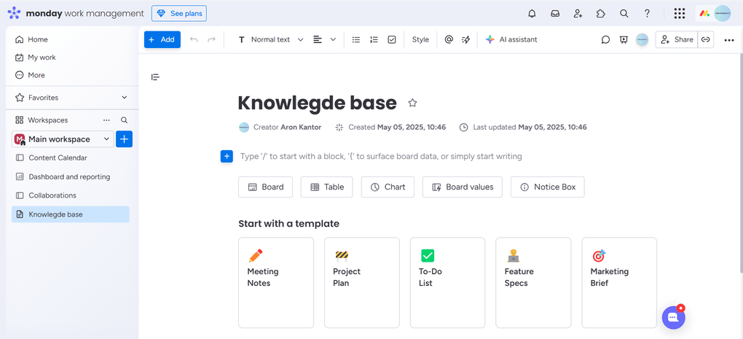Click creator name Aron Kantor

pyautogui.click(x=301, y=127)
